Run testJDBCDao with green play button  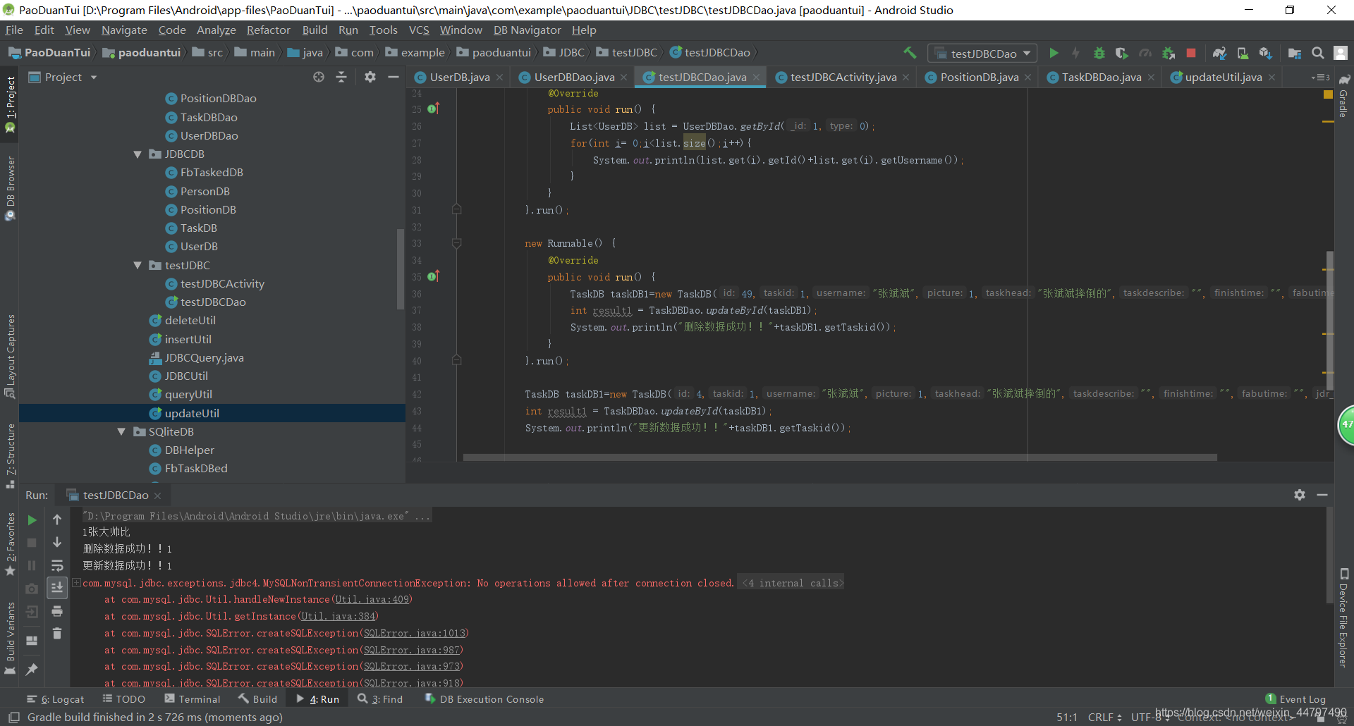pyautogui.click(x=1054, y=53)
